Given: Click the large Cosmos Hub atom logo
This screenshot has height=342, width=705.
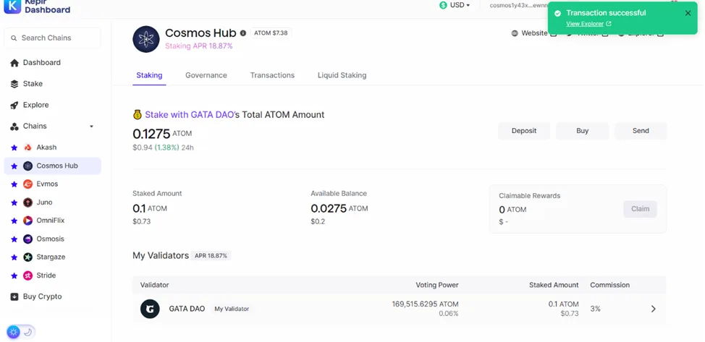Looking at the screenshot, I should [x=146, y=39].
